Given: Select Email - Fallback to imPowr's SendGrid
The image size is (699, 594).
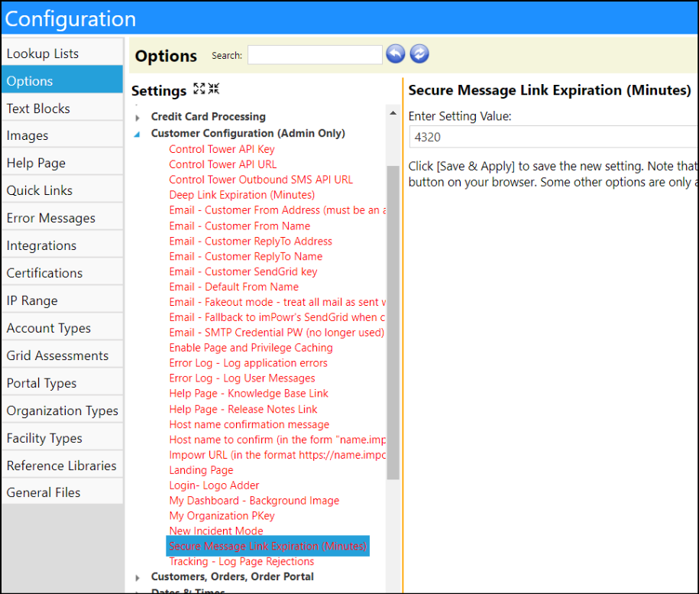Looking at the screenshot, I should pyautogui.click(x=277, y=317).
